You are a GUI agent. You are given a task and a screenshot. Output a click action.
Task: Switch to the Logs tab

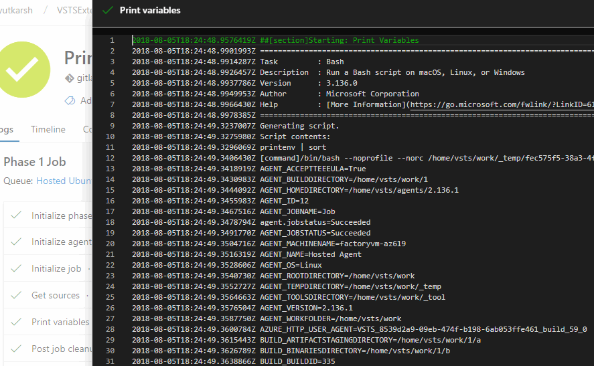[5, 129]
